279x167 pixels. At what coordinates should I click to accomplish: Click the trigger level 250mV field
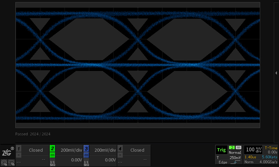[x=234, y=158]
